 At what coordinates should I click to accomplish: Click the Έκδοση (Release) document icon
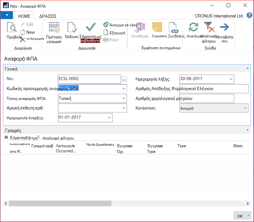tap(72, 27)
